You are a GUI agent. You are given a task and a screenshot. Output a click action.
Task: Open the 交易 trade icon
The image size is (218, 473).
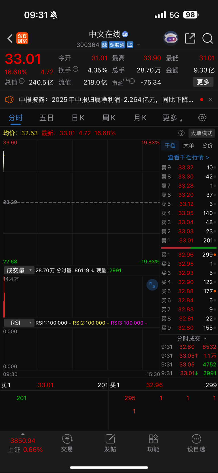coord(67,443)
